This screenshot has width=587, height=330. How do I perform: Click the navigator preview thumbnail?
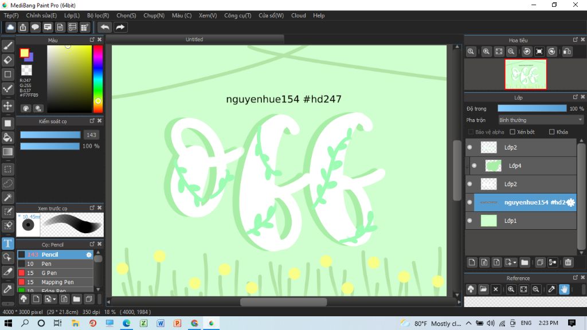[526, 74]
